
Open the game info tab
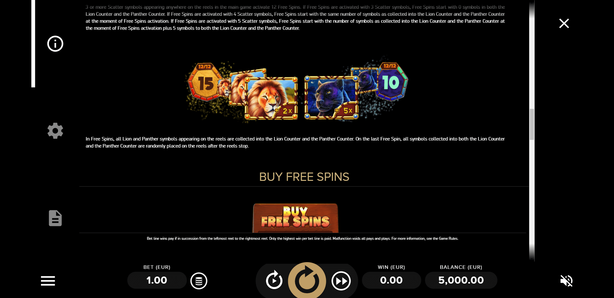(x=55, y=44)
